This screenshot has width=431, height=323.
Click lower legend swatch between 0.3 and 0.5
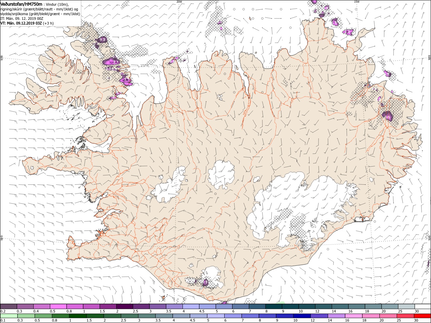pos(26,316)
